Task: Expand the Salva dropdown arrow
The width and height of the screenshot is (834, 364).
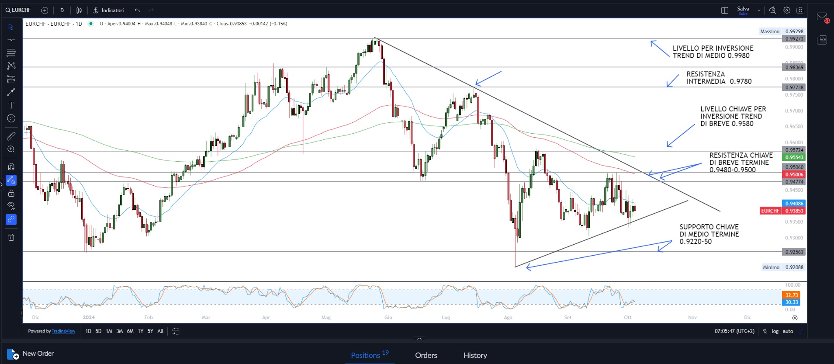Action: (759, 10)
